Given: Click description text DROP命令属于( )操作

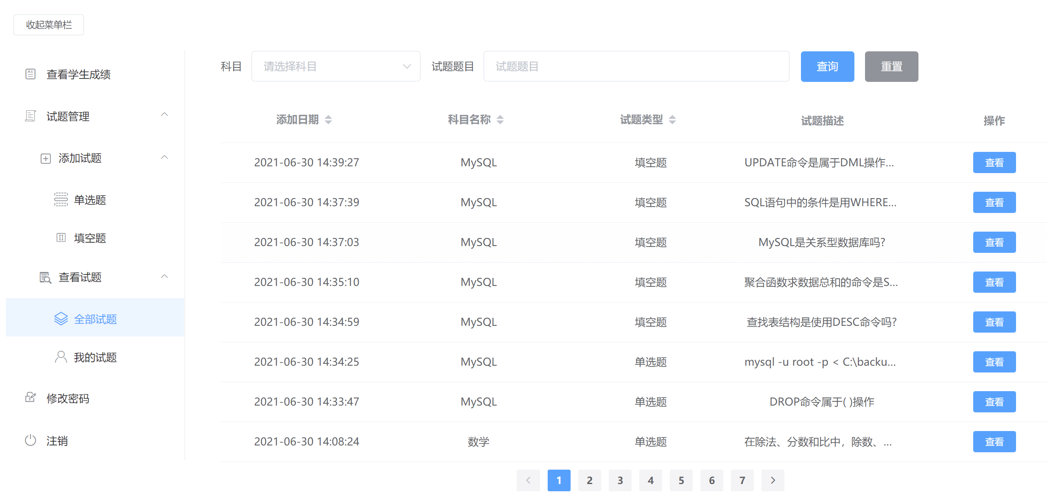Looking at the screenshot, I should point(822,402).
